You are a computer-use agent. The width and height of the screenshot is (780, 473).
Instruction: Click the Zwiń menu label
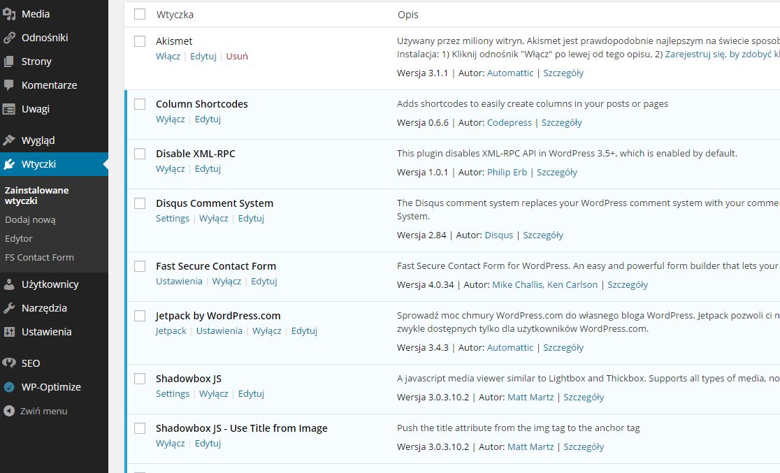click(x=44, y=412)
